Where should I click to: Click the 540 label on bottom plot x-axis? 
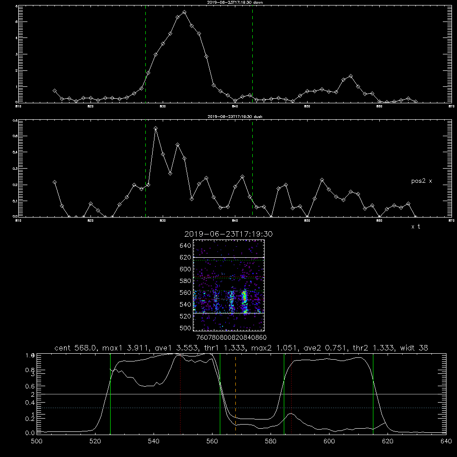[154, 441]
